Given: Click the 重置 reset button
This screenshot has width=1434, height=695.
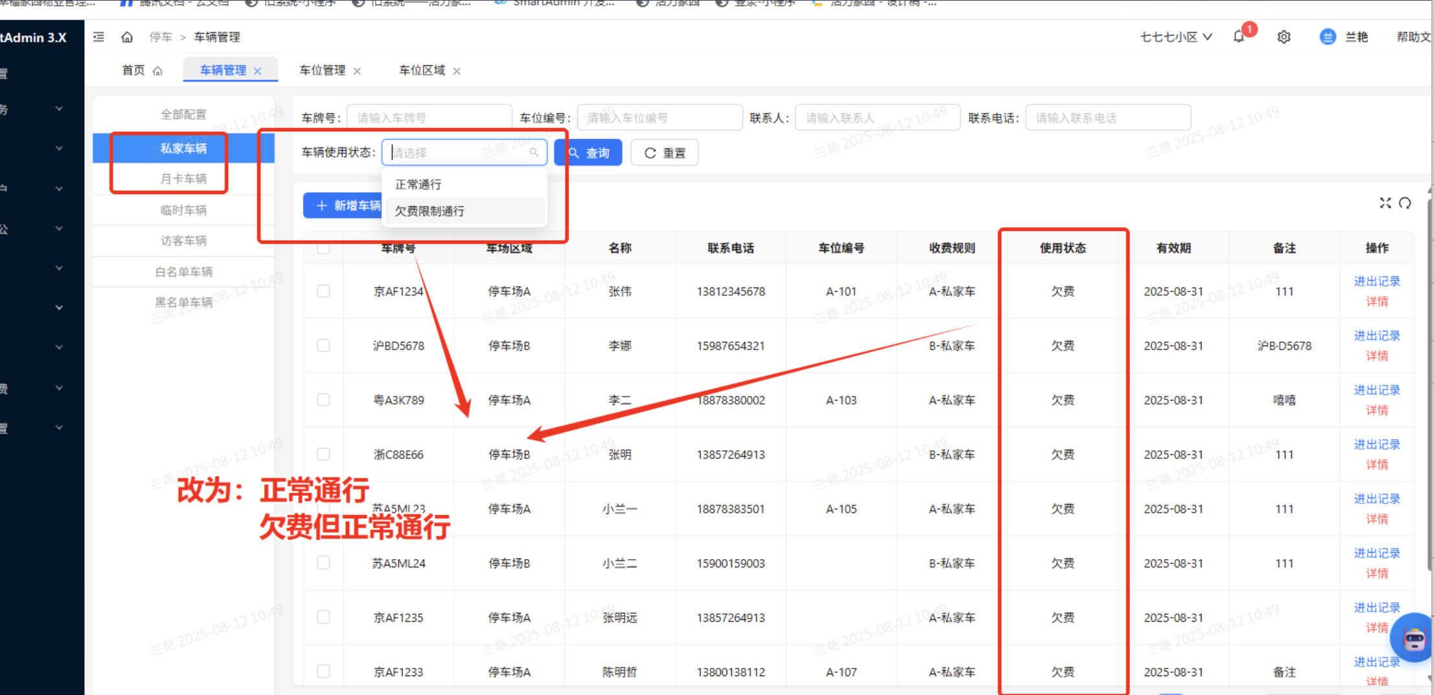Looking at the screenshot, I should point(665,153).
